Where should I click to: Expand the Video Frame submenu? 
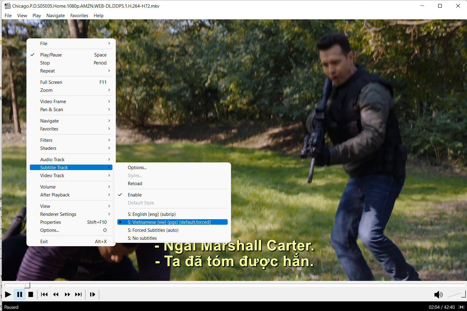pyautogui.click(x=71, y=102)
